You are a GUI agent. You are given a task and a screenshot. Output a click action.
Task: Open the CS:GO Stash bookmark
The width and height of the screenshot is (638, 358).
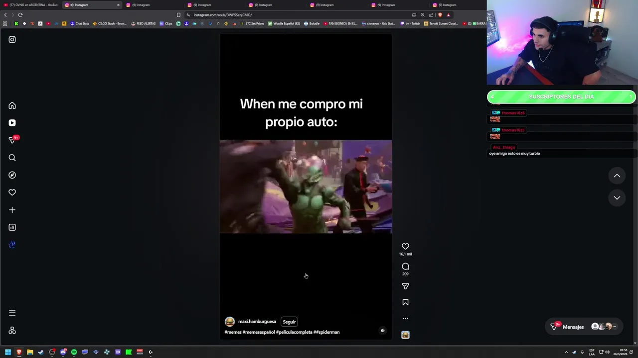(x=109, y=23)
